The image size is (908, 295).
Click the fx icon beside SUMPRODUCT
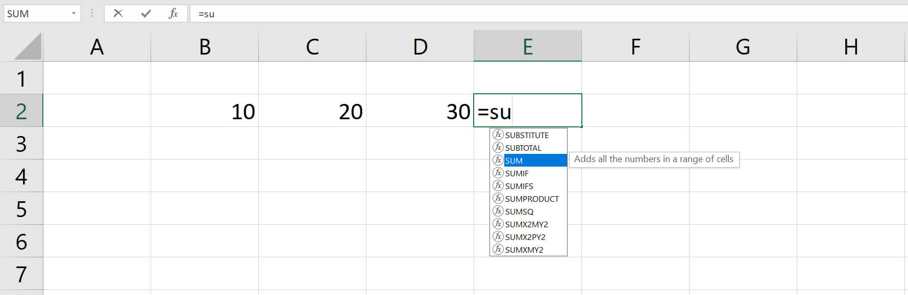(x=498, y=198)
